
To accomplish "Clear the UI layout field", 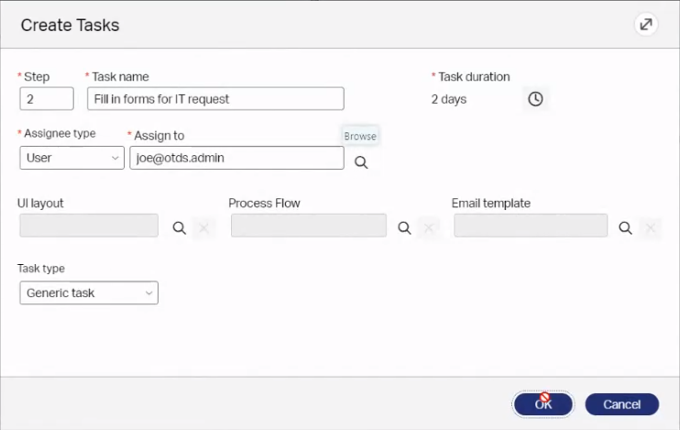I will click(x=204, y=227).
